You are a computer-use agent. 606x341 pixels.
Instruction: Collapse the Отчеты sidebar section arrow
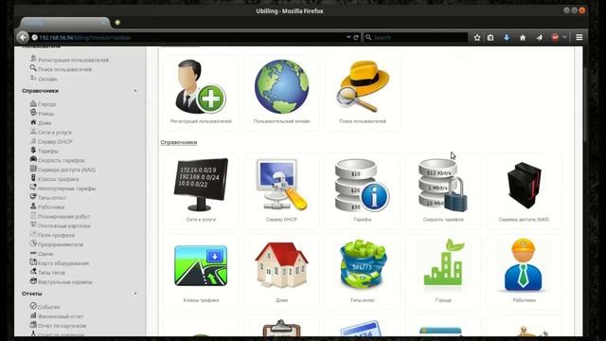pyautogui.click(x=135, y=294)
